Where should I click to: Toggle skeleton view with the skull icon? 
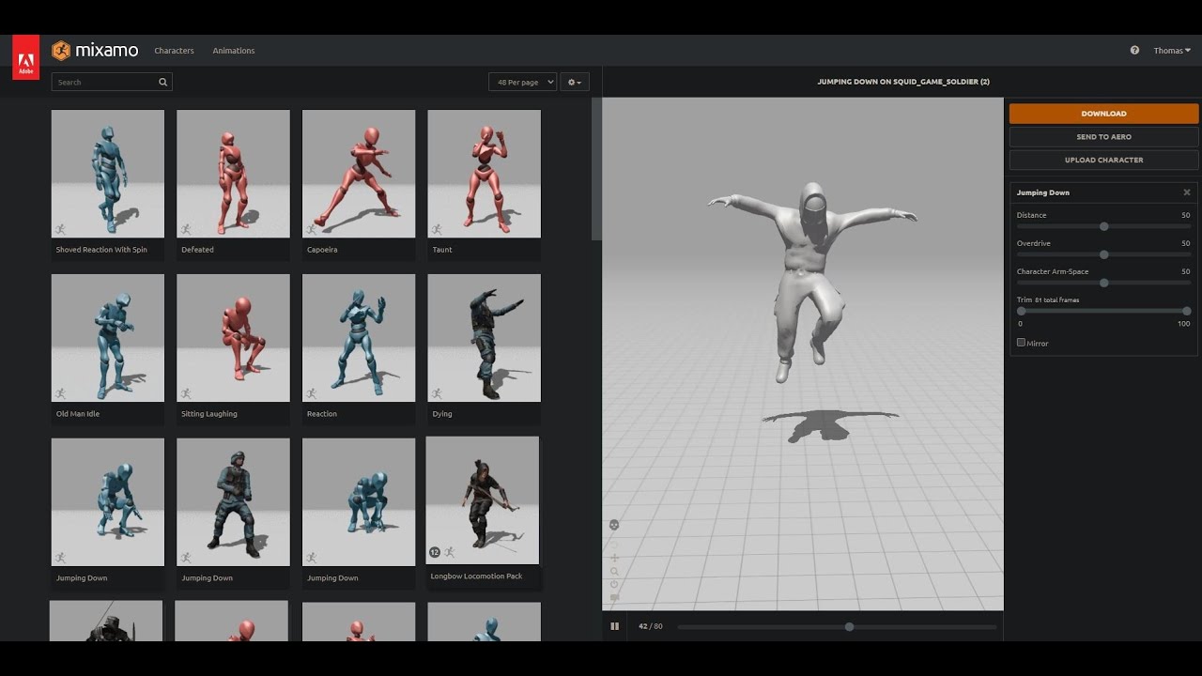[614, 525]
